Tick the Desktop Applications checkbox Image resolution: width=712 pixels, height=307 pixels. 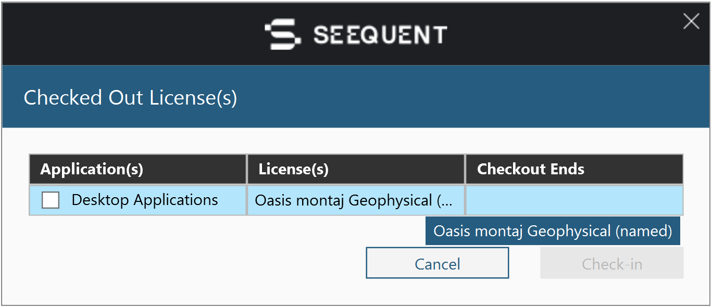(51, 200)
